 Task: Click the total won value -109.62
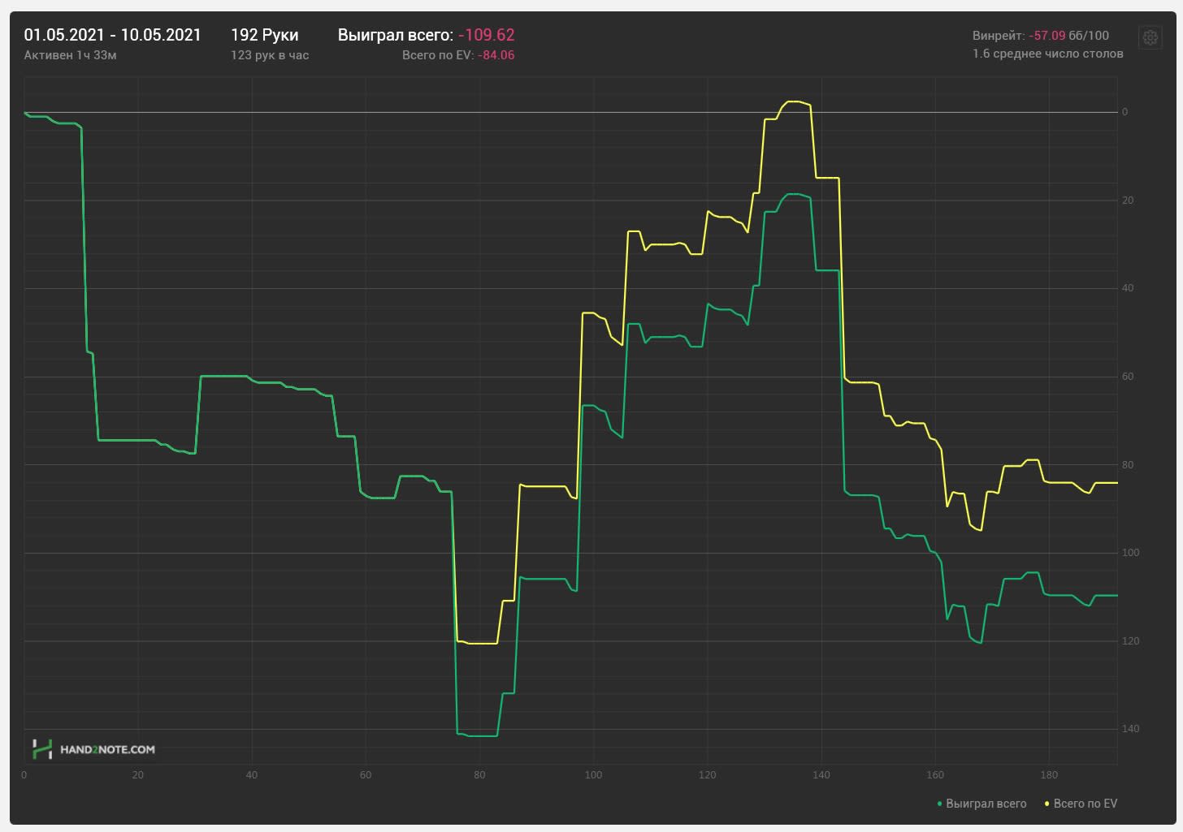point(487,35)
